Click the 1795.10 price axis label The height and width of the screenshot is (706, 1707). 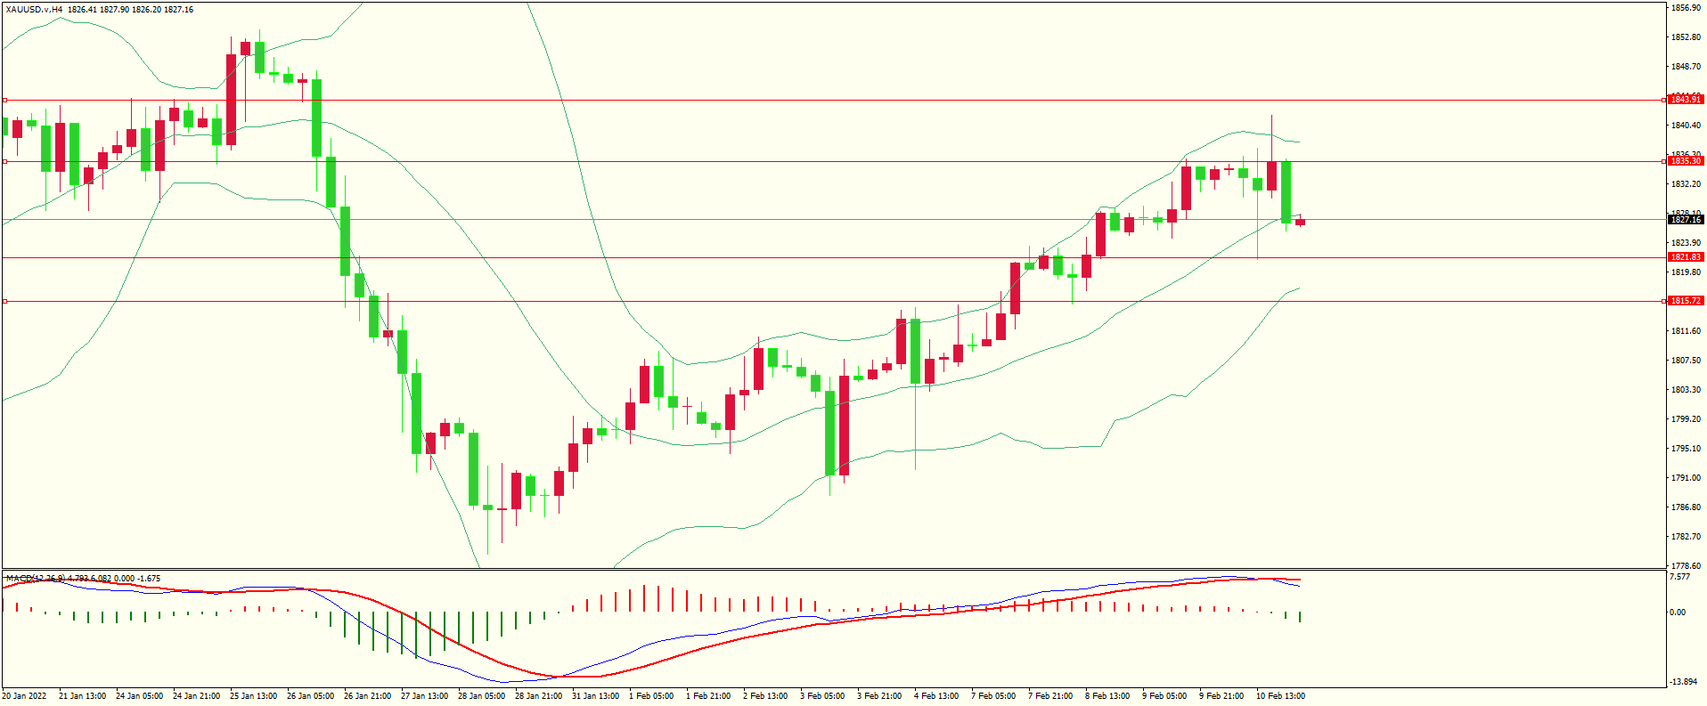pos(1686,449)
